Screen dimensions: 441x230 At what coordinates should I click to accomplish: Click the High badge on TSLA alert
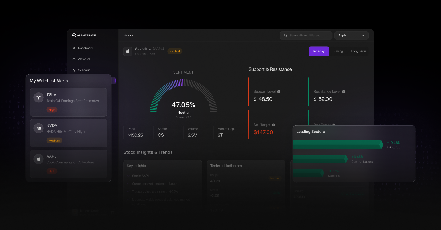pyautogui.click(x=52, y=110)
